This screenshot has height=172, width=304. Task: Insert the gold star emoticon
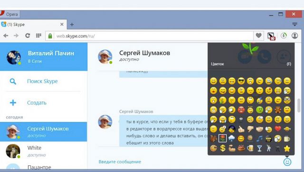[287, 148]
